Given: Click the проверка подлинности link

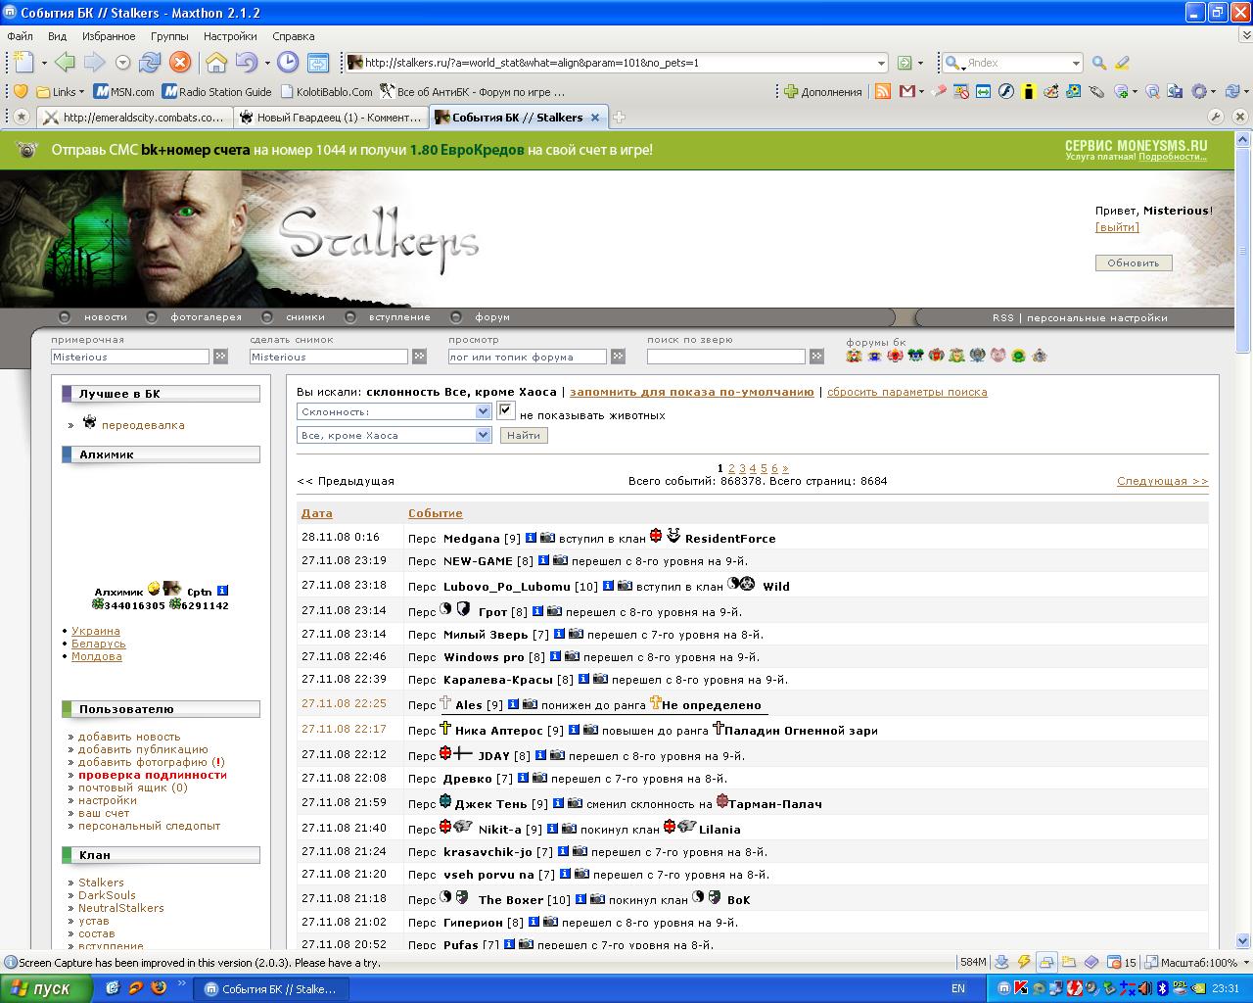Looking at the screenshot, I should (x=153, y=775).
